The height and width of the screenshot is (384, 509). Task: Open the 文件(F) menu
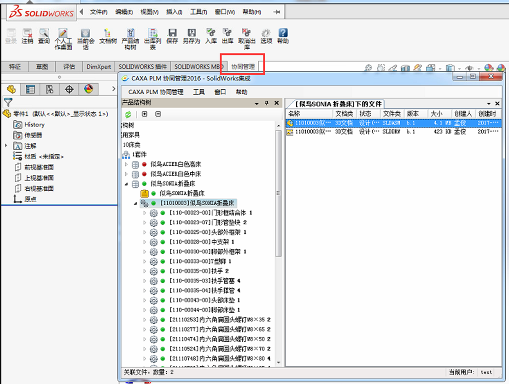tap(99, 12)
